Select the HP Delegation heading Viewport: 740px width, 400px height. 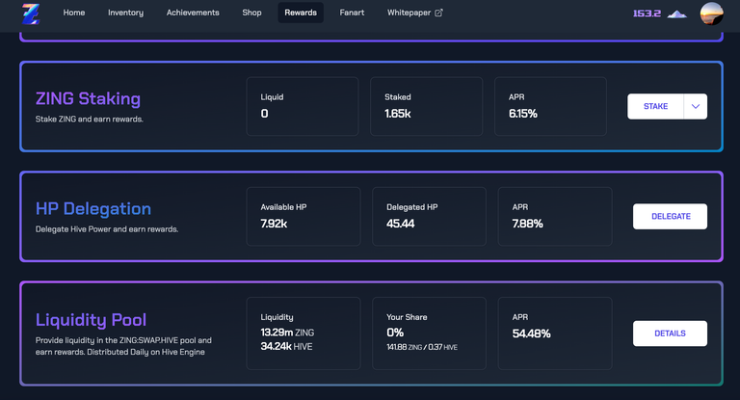pos(93,209)
